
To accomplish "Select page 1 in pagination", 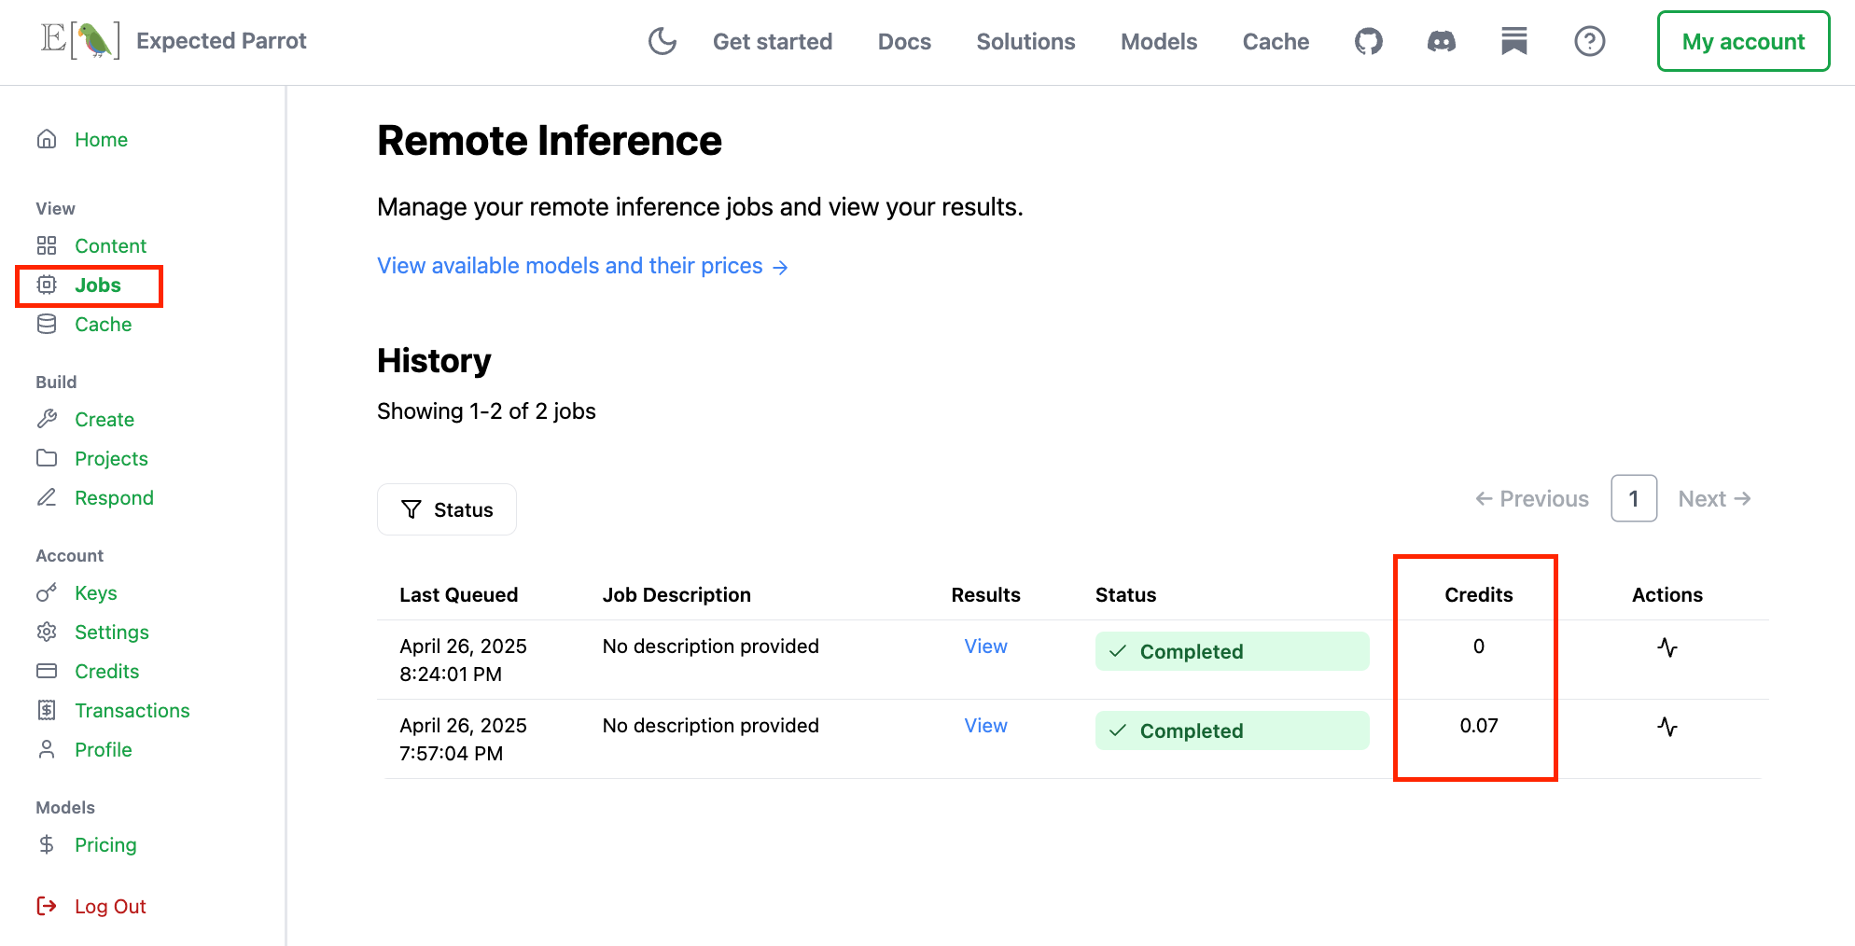I will tap(1633, 499).
